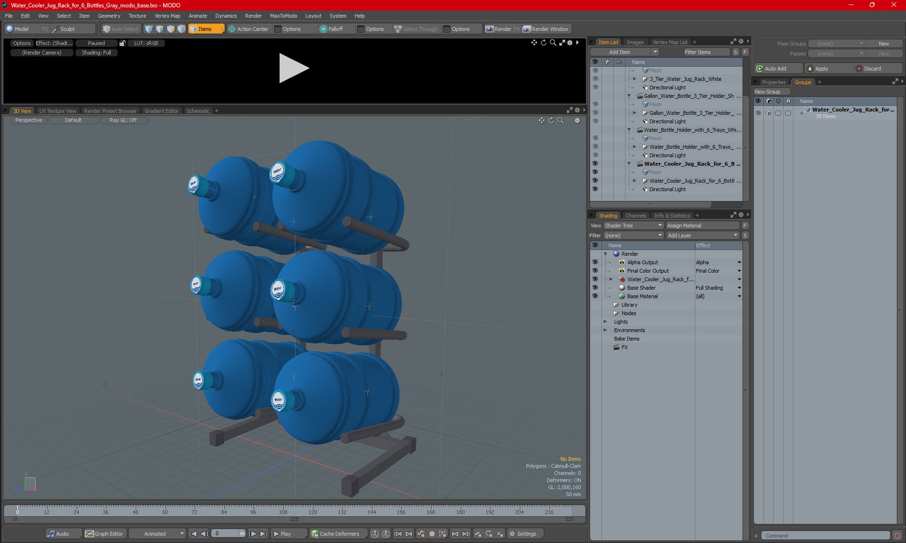
Task: Open the Add Item dropdown arrow
Action: tap(655, 52)
